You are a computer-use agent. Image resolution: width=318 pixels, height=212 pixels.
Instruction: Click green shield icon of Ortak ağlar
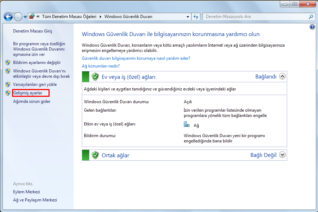click(x=95, y=155)
